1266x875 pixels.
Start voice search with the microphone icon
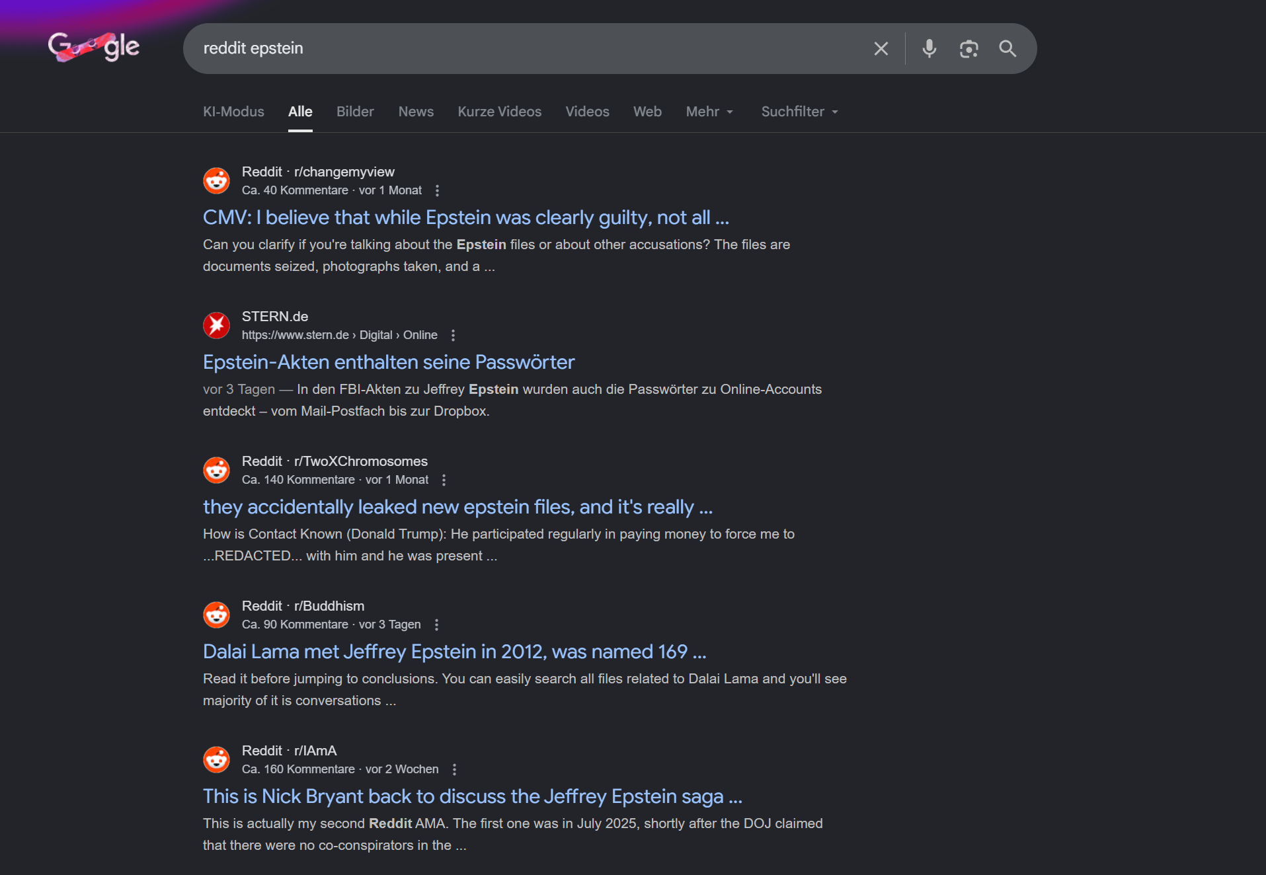929,48
